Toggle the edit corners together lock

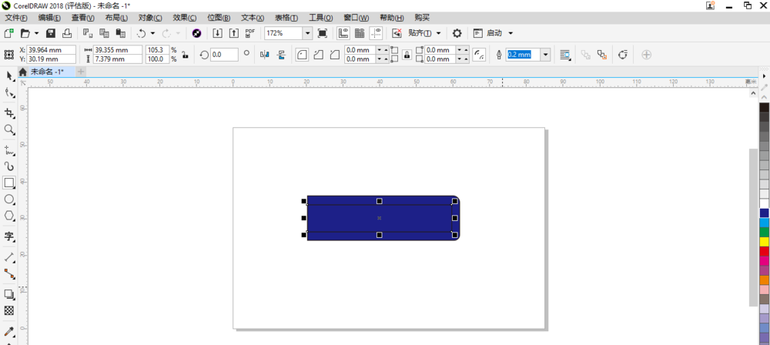[x=407, y=55]
